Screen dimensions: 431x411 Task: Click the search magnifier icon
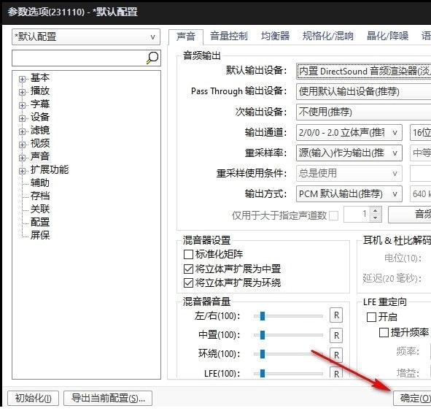click(152, 58)
